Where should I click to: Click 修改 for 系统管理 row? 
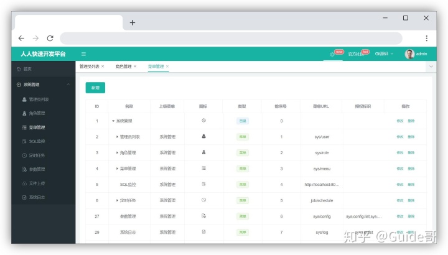click(400, 121)
